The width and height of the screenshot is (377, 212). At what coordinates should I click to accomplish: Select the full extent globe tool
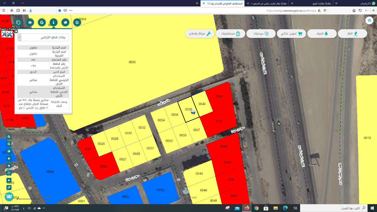[x=9, y=151]
